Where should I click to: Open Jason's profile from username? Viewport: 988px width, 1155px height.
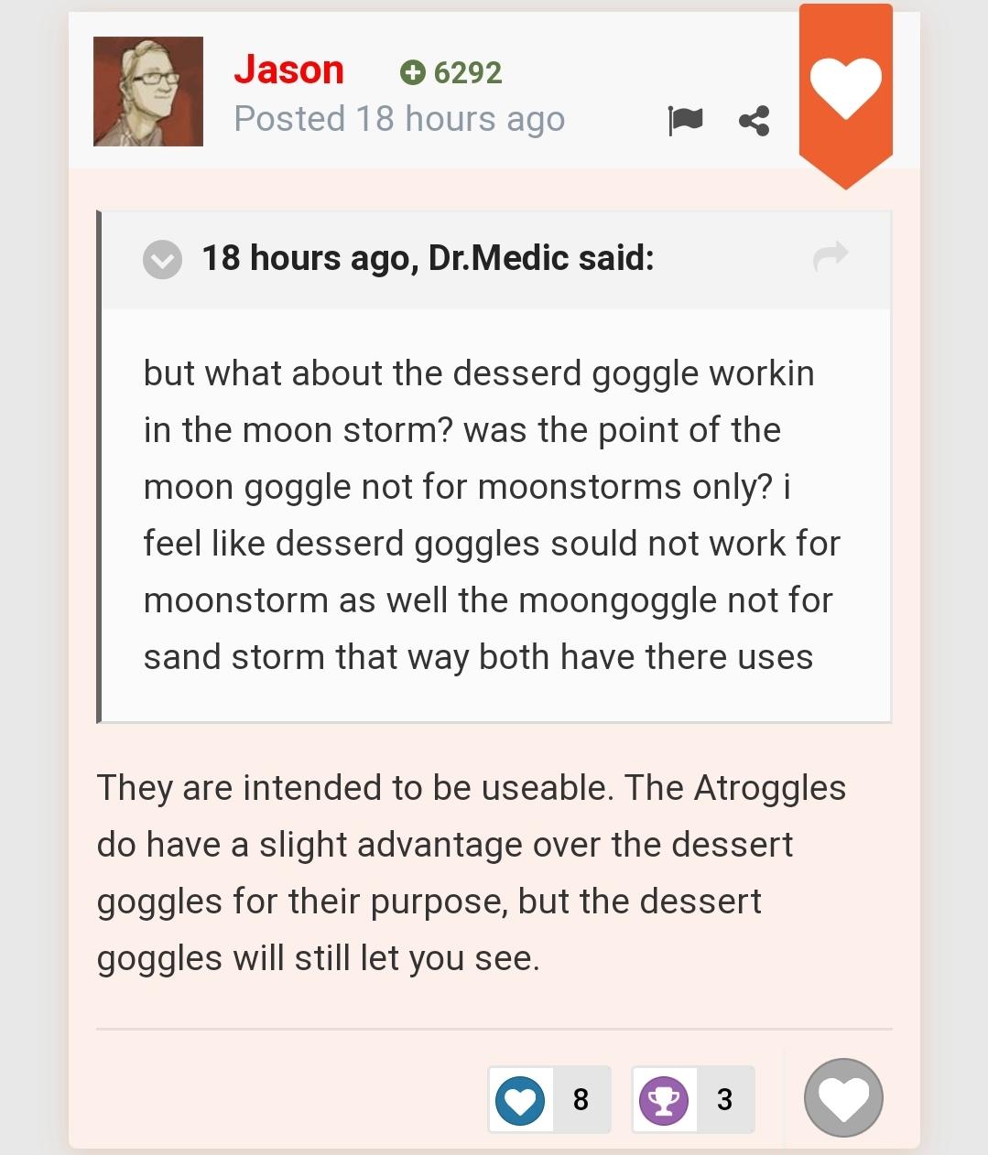(288, 70)
